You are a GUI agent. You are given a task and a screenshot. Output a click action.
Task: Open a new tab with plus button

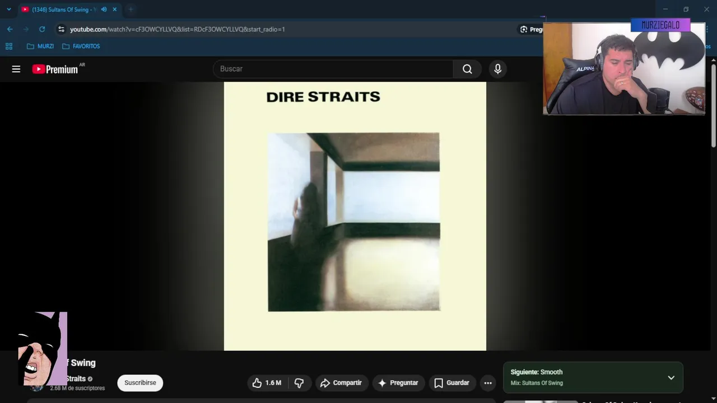131,10
